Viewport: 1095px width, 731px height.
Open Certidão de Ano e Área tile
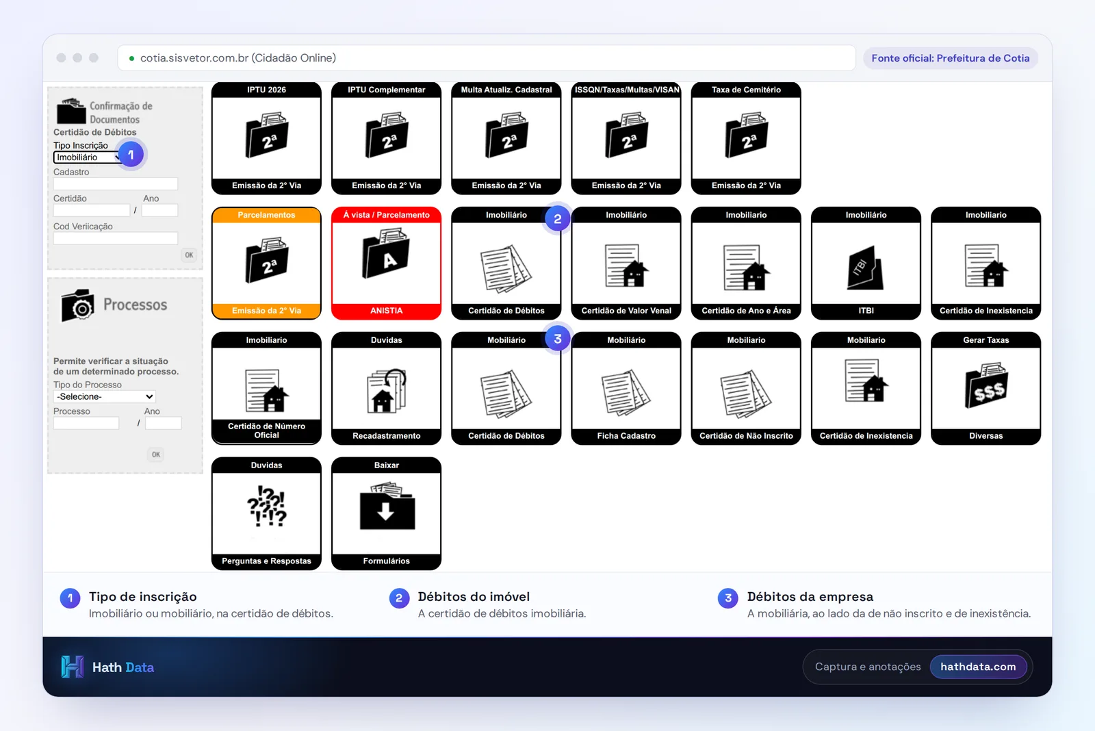(746, 264)
